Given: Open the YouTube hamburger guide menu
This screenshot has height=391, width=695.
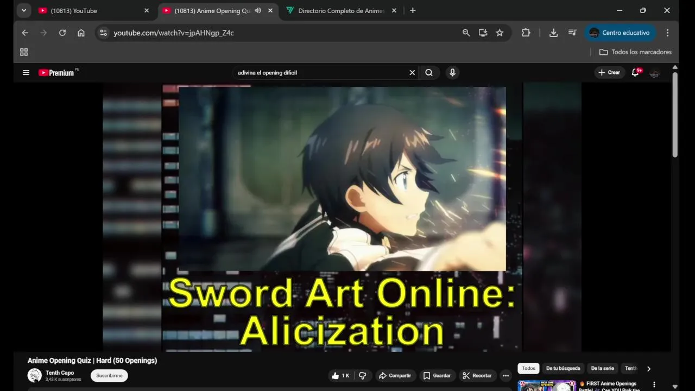Looking at the screenshot, I should click(x=26, y=72).
